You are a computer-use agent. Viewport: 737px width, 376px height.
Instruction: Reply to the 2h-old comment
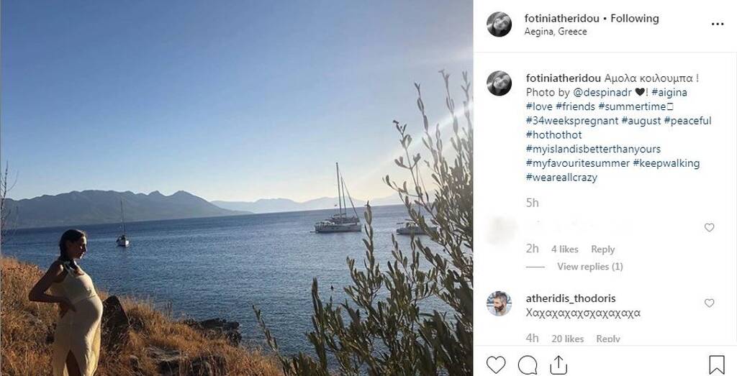602,249
